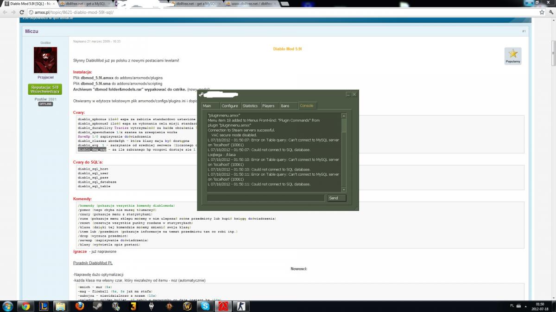Viewport: 556px width, 312px height.
Task: Click the Przyjaciel label under the avatar
Action: tap(45, 77)
